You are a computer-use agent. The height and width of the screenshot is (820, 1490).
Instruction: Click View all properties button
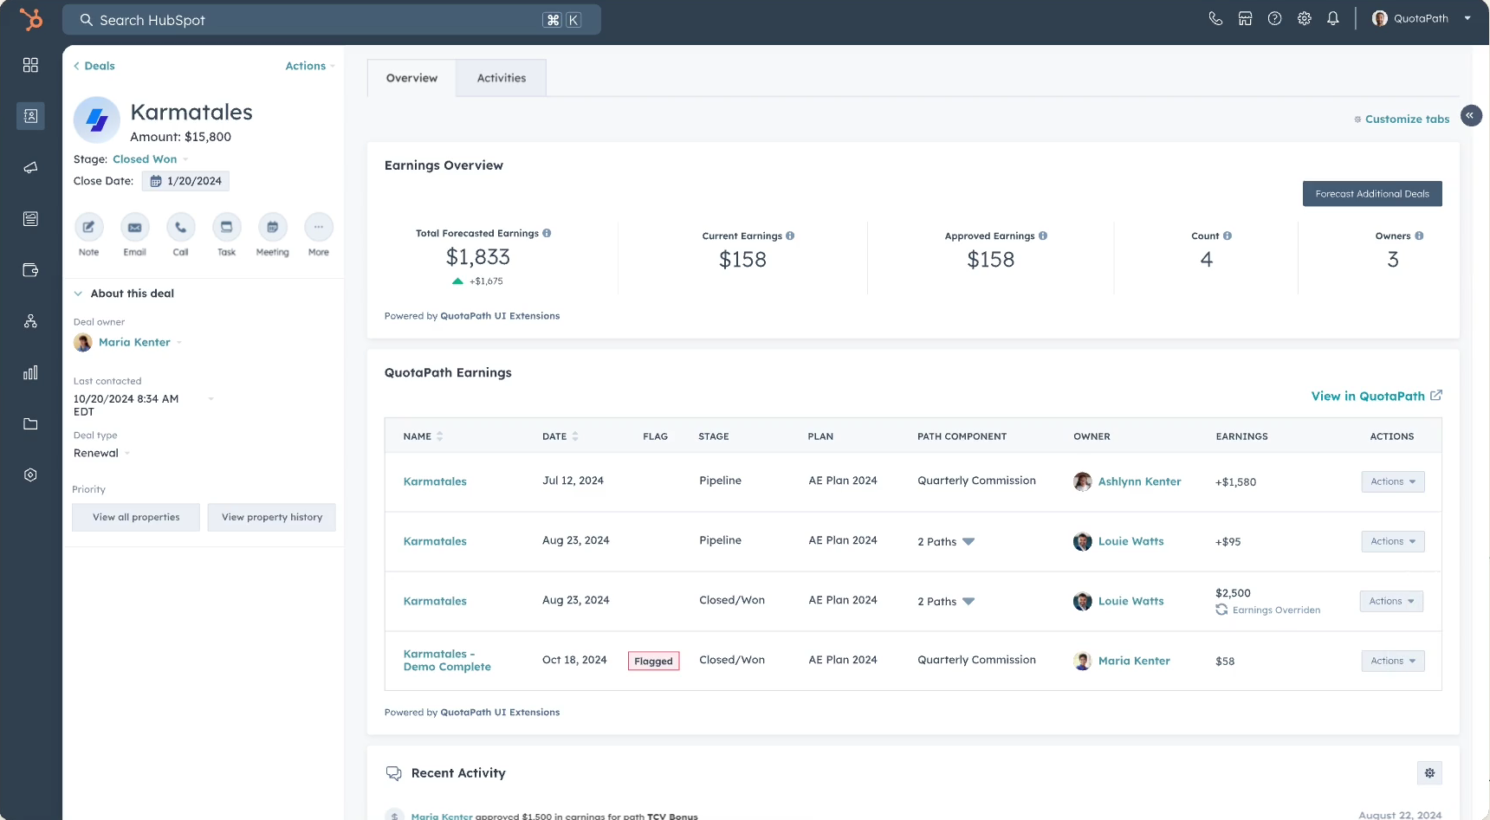(136, 517)
